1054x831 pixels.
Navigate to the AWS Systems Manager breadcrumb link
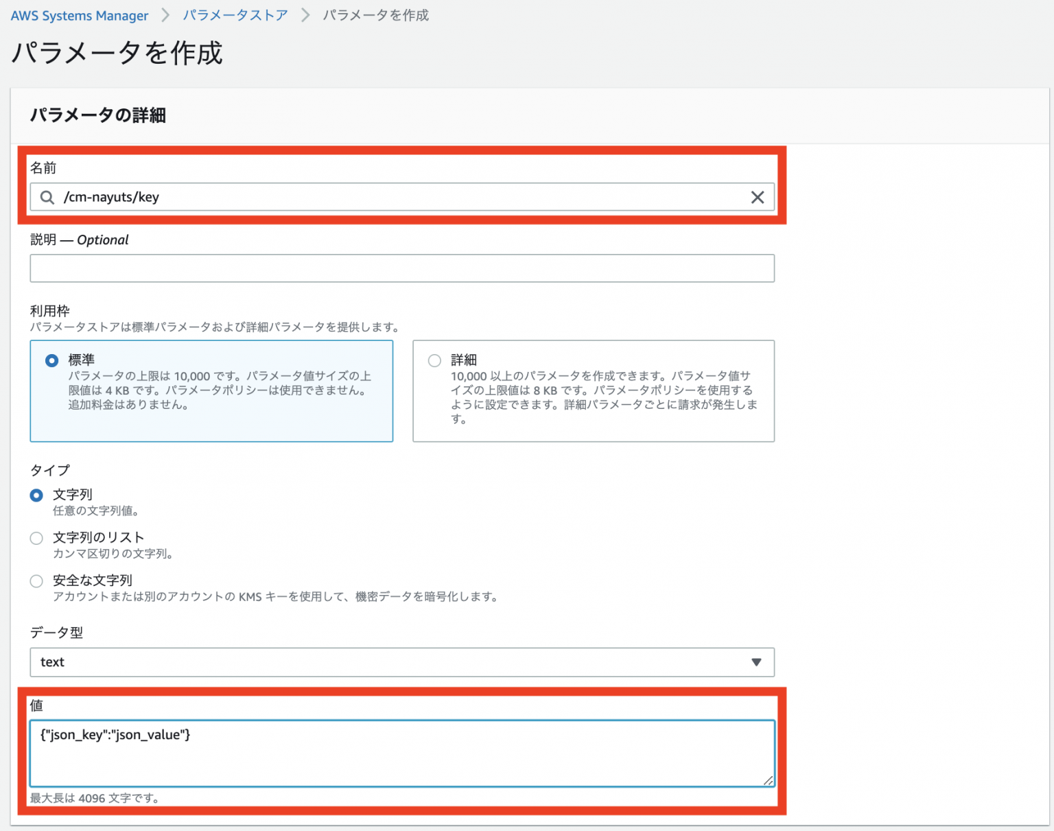(79, 15)
